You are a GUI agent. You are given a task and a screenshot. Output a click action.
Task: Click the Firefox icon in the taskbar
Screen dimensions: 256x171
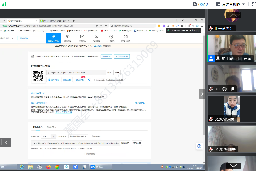pos(48,167)
